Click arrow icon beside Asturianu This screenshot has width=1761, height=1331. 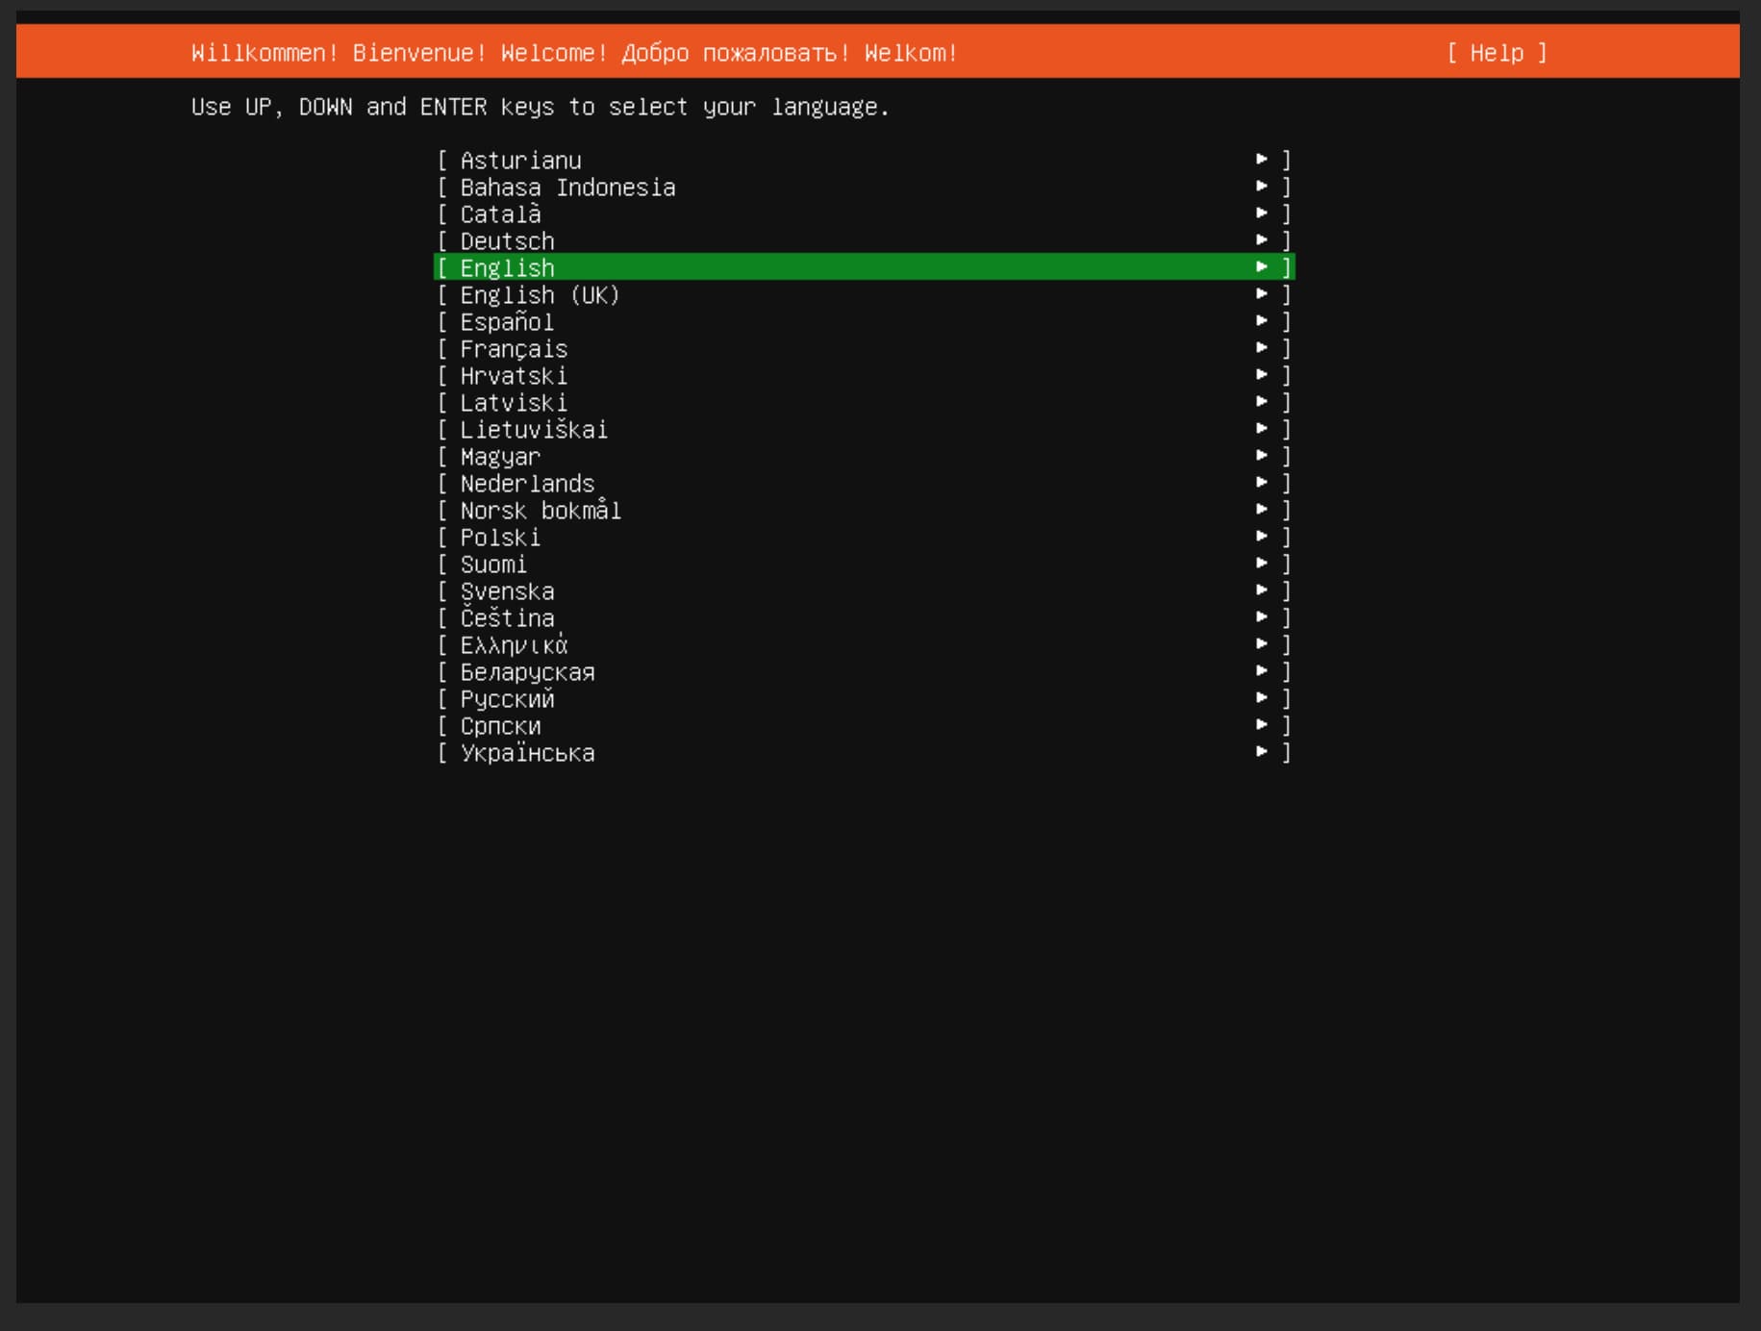(1262, 159)
